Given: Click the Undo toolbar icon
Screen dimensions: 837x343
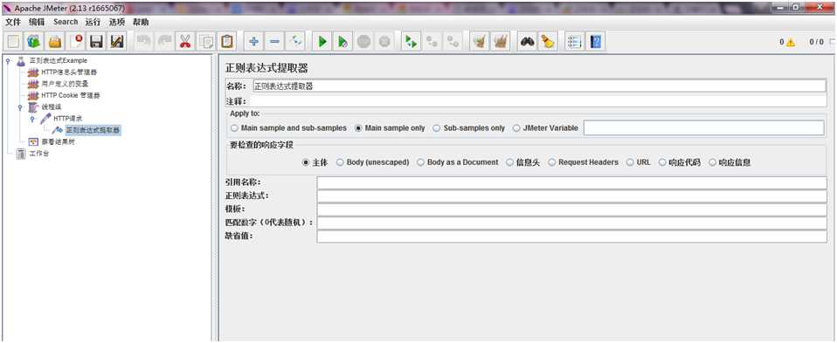Looking at the screenshot, I should pos(143,42).
